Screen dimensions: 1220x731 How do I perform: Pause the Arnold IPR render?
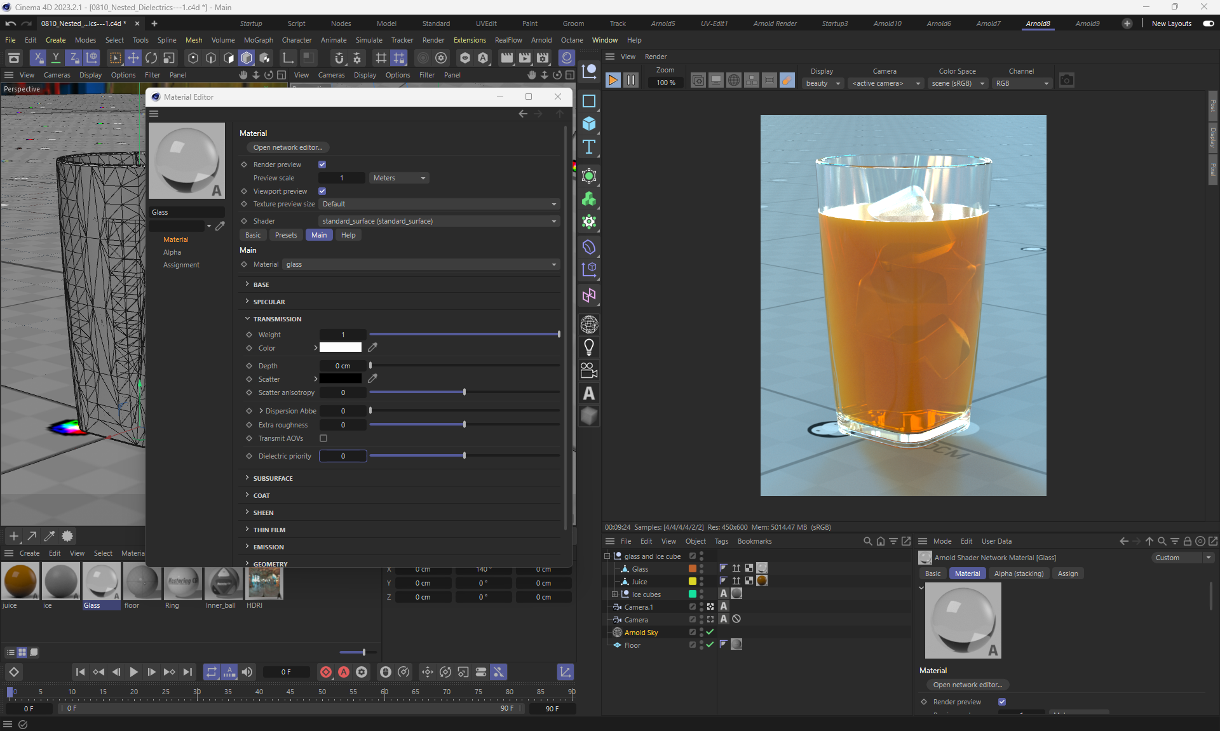click(x=630, y=81)
